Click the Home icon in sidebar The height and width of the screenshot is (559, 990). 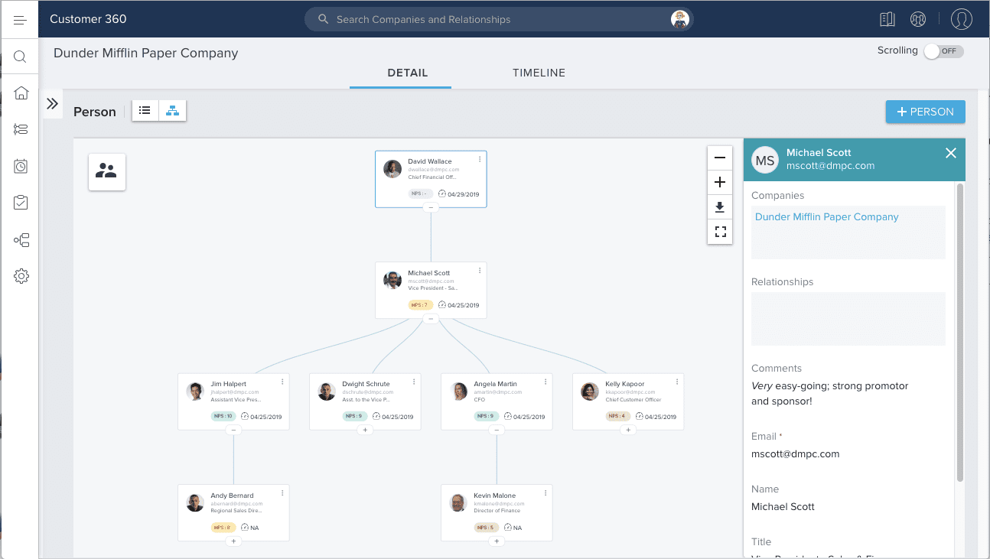21,93
